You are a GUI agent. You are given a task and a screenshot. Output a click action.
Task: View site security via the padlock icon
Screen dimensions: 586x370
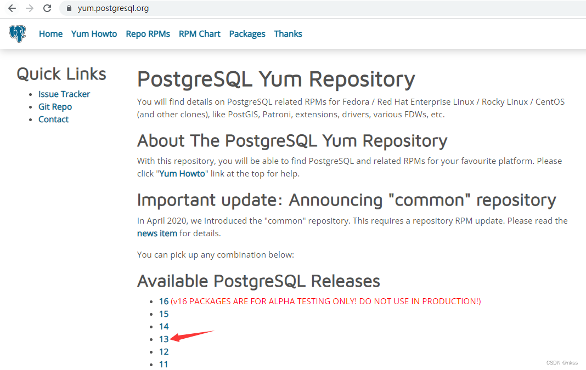(x=69, y=8)
